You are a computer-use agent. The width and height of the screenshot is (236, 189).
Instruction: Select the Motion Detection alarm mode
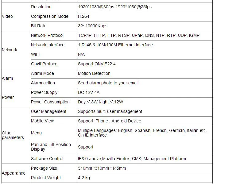coord(94,73)
